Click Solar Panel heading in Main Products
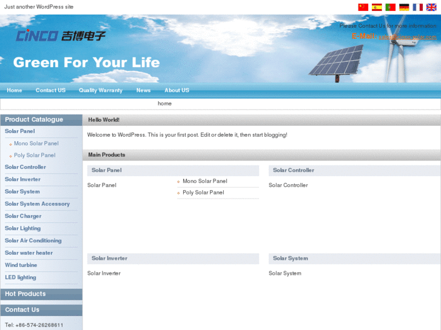Screen dimensions: 441x330 [107, 170]
